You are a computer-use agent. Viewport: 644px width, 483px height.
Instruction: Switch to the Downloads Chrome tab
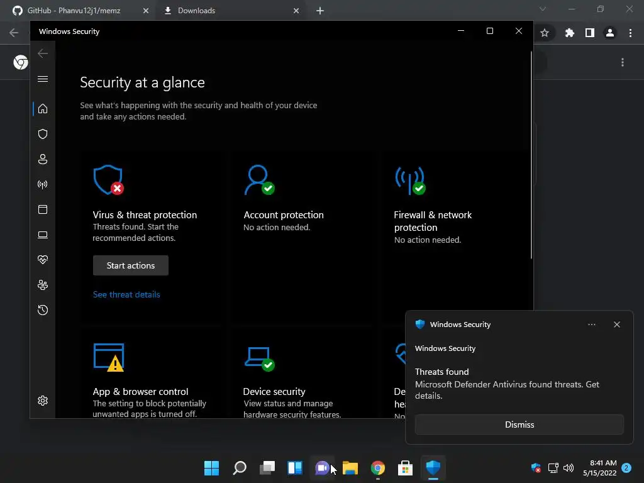coord(196,11)
